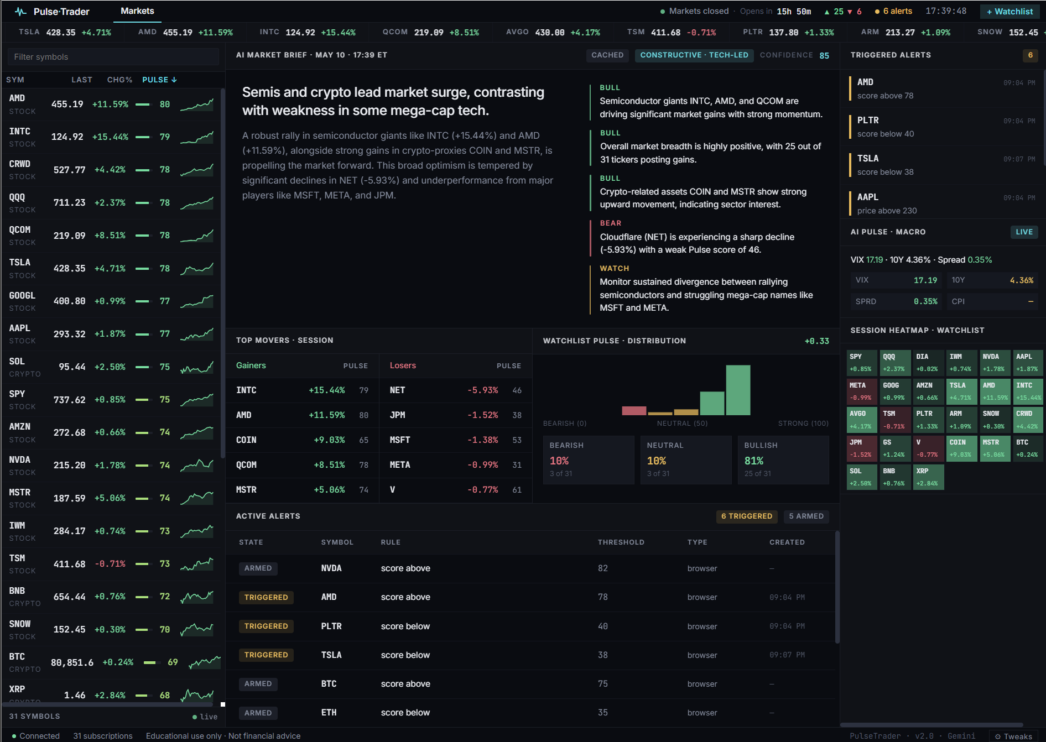Open INTC row in top gainers
Viewport: 1046px width, 742px height.
[302, 390]
